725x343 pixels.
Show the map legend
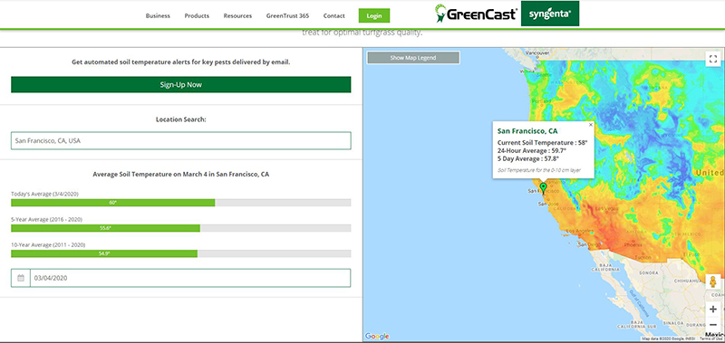[413, 58]
